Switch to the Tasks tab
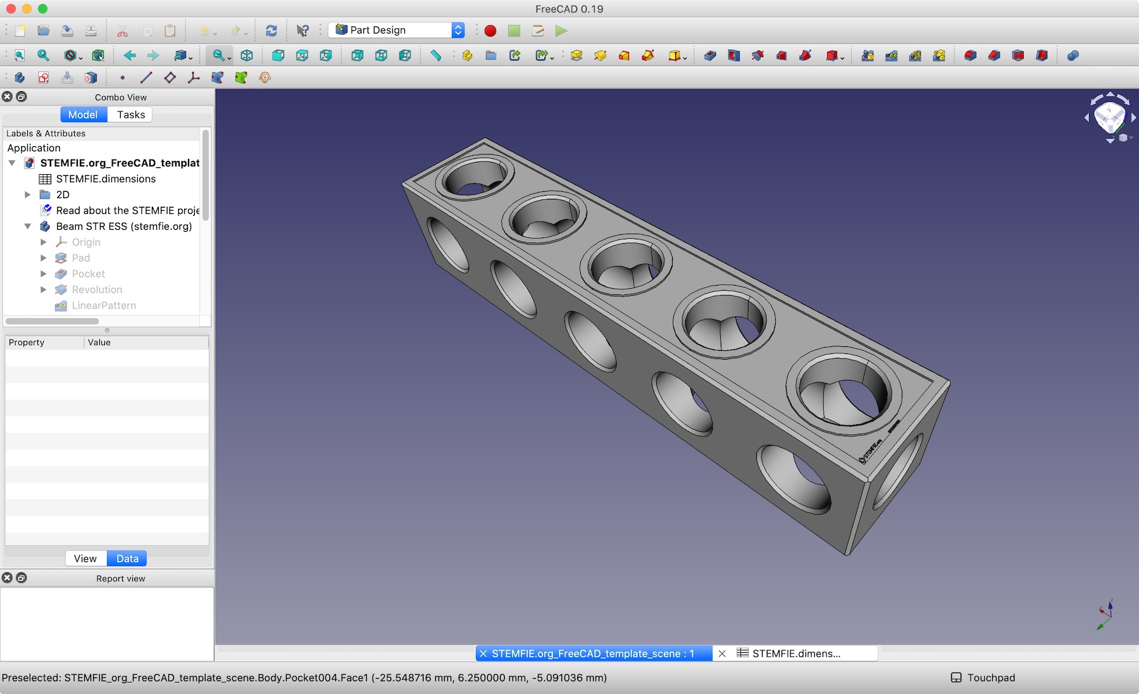1139x694 pixels. [x=130, y=115]
